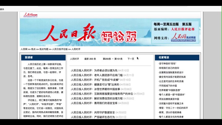This screenshot has height=125, width=222.
Task: Open article 严惩破坏生态行为
Action: pos(104,117)
